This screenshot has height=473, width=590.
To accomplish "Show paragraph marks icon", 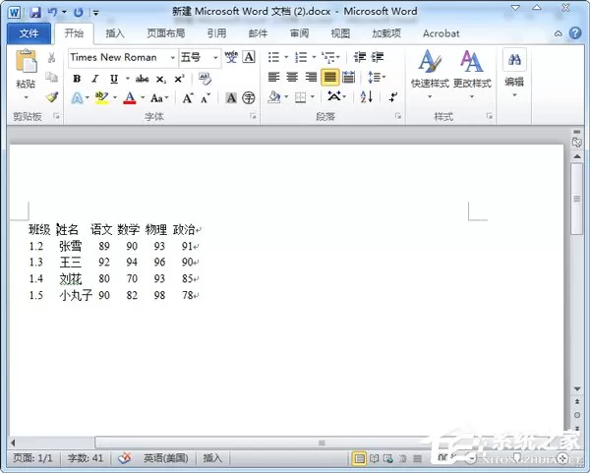I will pos(393,97).
